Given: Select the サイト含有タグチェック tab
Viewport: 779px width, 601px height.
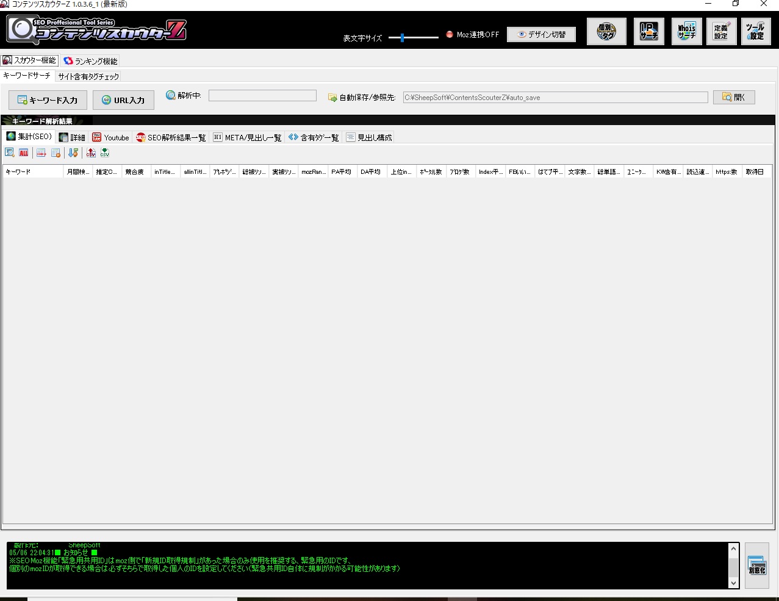Looking at the screenshot, I should click(88, 76).
